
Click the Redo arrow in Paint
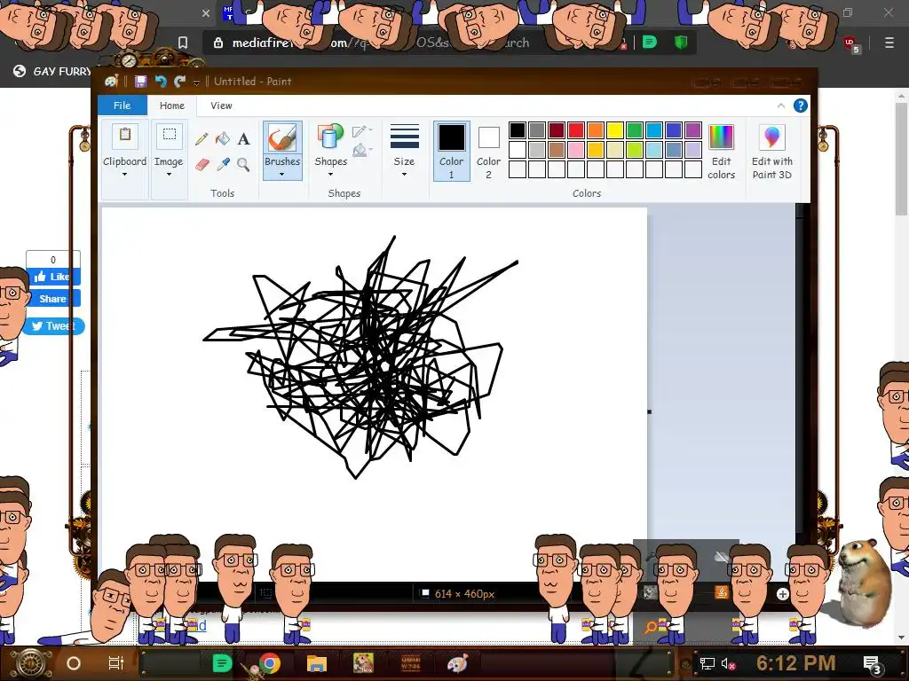coord(179,82)
